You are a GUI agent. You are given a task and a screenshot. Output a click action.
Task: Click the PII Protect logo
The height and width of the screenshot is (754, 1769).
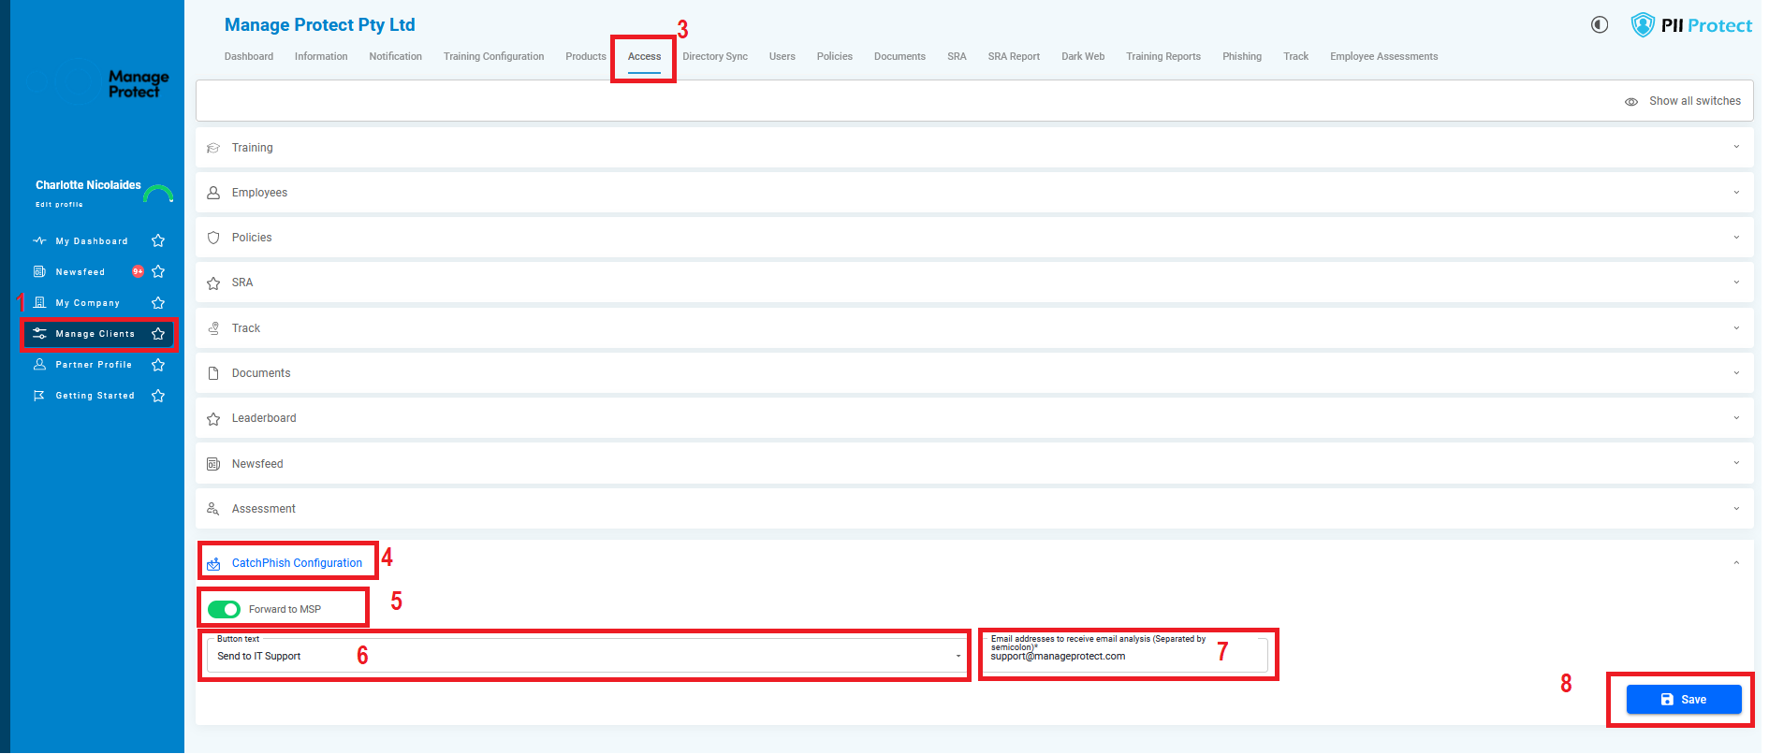pyautogui.click(x=1691, y=25)
